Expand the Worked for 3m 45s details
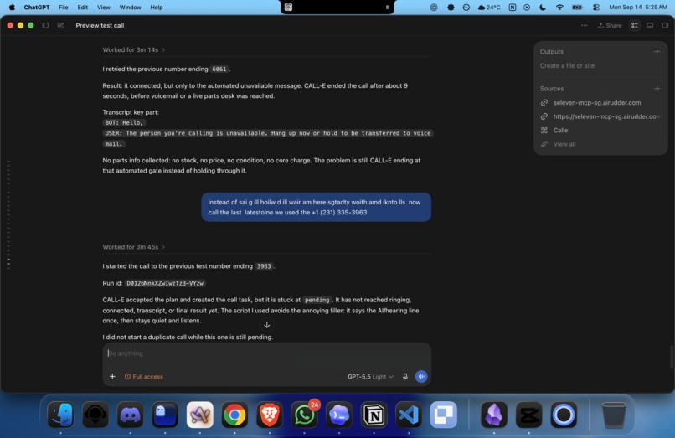675x438 pixels. click(x=134, y=247)
